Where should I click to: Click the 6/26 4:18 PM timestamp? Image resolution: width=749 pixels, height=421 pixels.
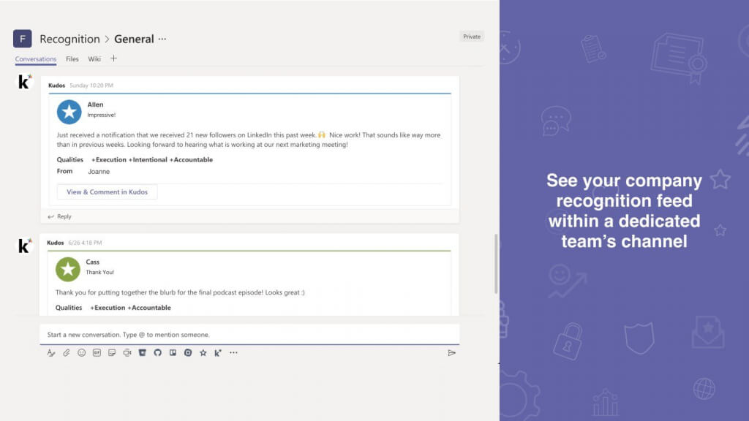click(x=85, y=243)
